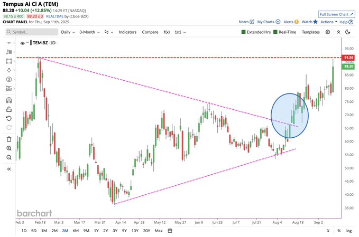Delete drawings with the trash icon
The height and width of the screenshot is (237, 359).
tap(9, 139)
